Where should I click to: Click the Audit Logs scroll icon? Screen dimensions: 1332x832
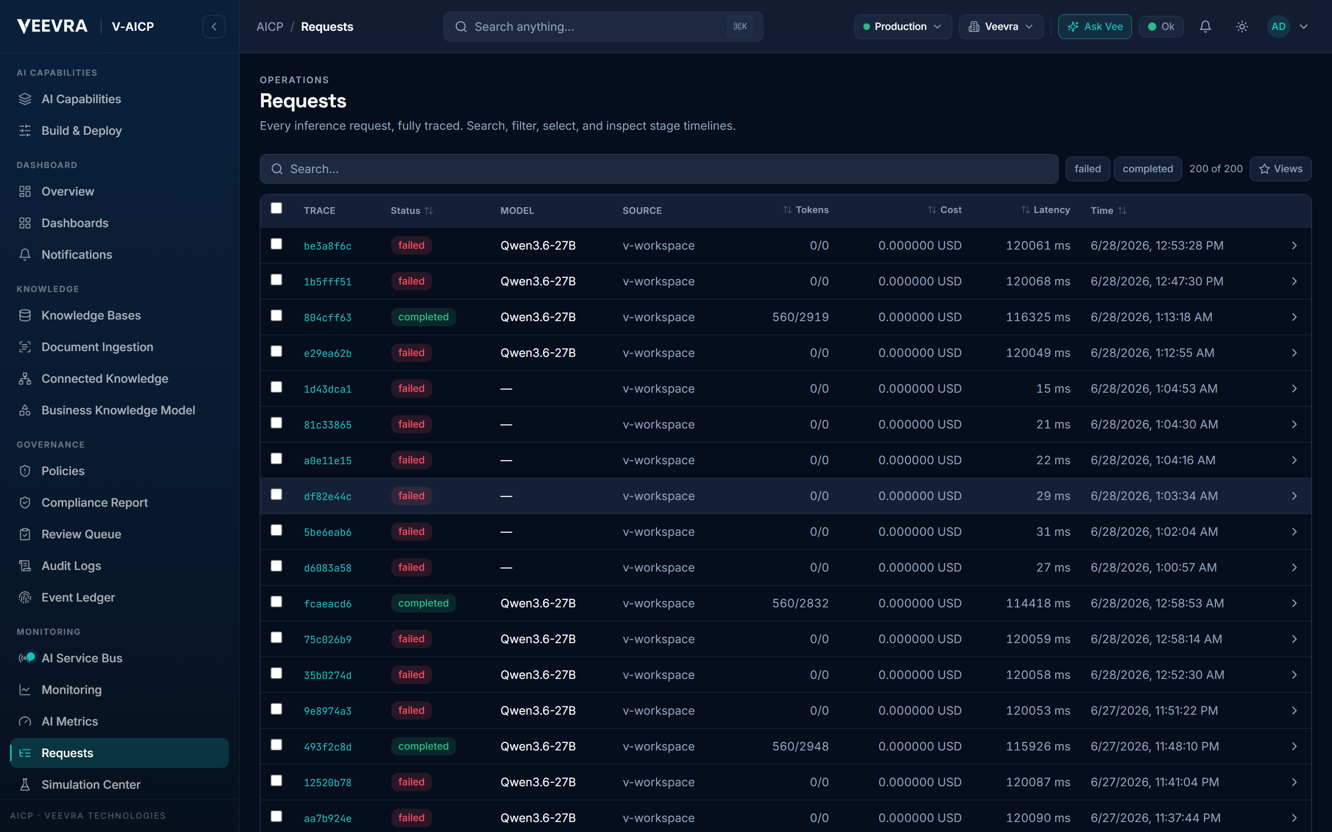pyautogui.click(x=25, y=566)
